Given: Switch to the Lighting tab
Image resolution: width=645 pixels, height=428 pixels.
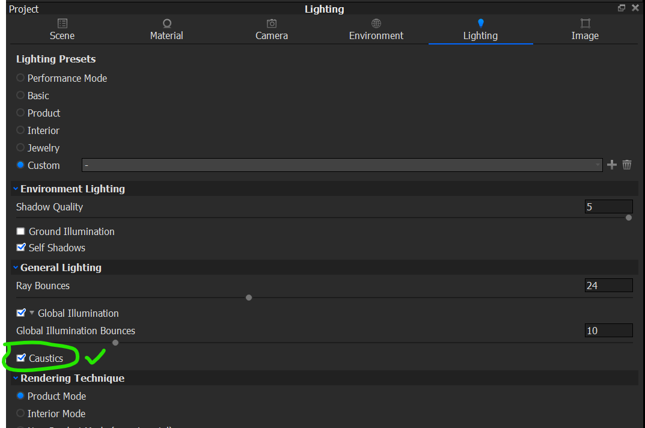Looking at the screenshot, I should pos(480,29).
